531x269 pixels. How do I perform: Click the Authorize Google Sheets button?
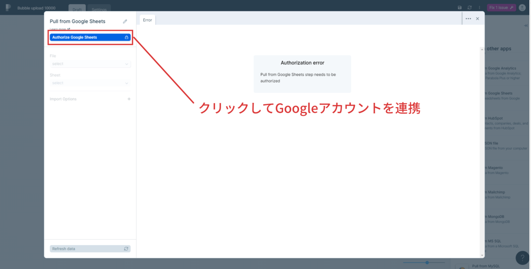[x=90, y=38]
